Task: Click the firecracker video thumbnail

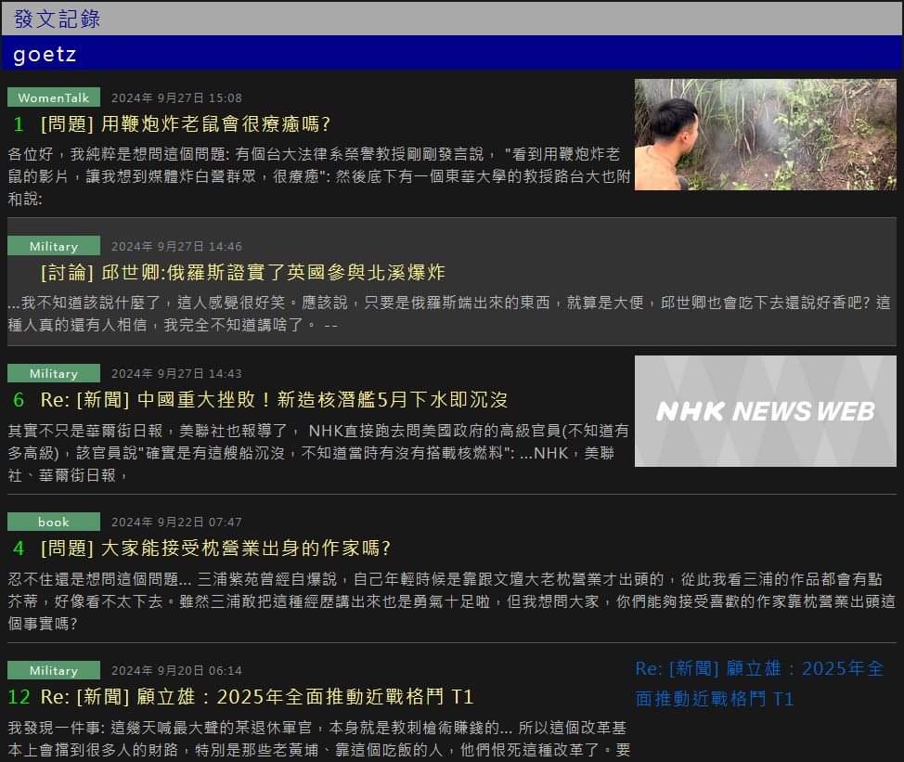Action: coord(765,135)
